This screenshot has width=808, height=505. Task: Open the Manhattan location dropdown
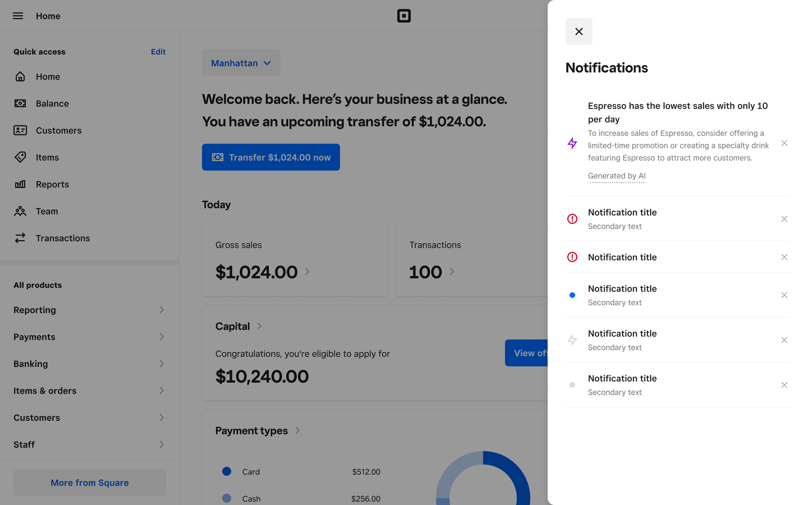241,63
